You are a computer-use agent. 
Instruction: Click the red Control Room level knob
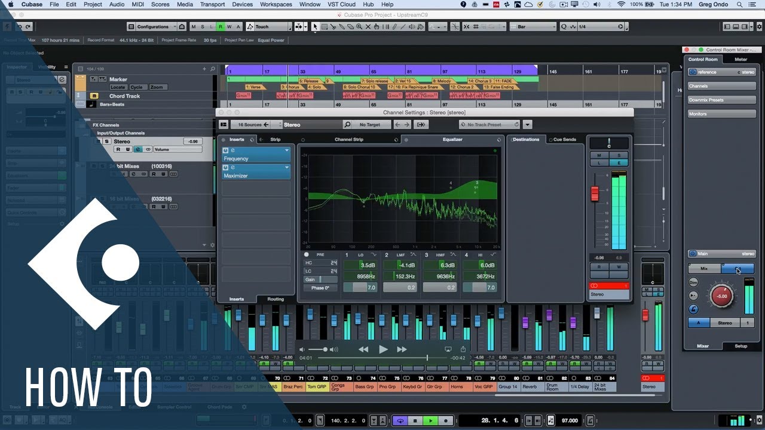[x=722, y=296]
